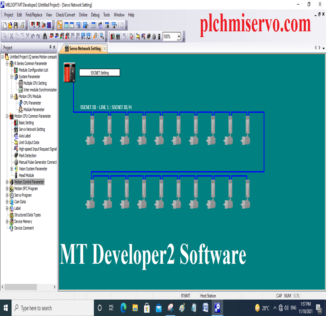
Task: Click the last servo amplifier on lower row
Action: [x=248, y=189]
